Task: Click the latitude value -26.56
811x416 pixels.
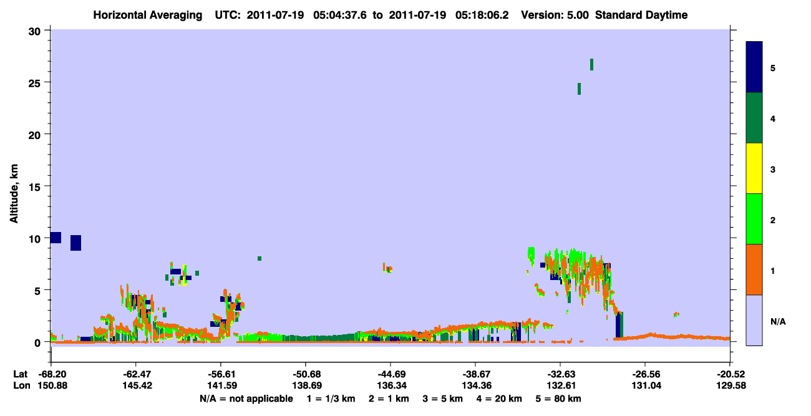Action: pos(645,374)
